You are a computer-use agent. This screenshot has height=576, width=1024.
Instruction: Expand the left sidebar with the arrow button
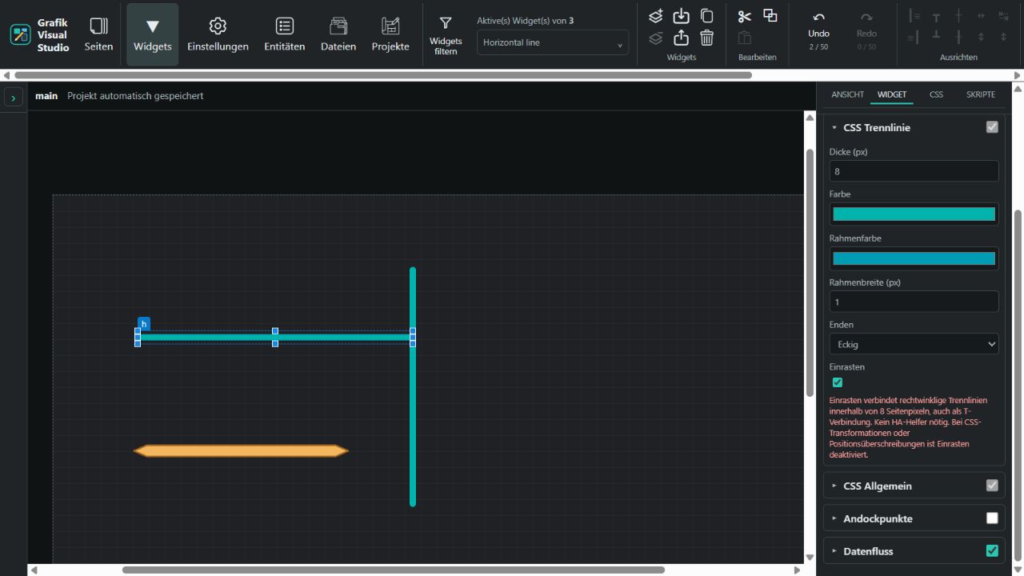[14, 98]
